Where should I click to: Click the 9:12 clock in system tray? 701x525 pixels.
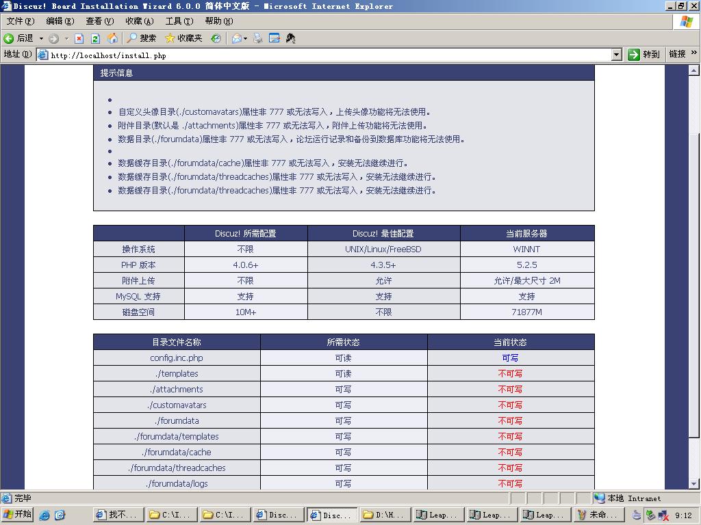click(x=683, y=515)
